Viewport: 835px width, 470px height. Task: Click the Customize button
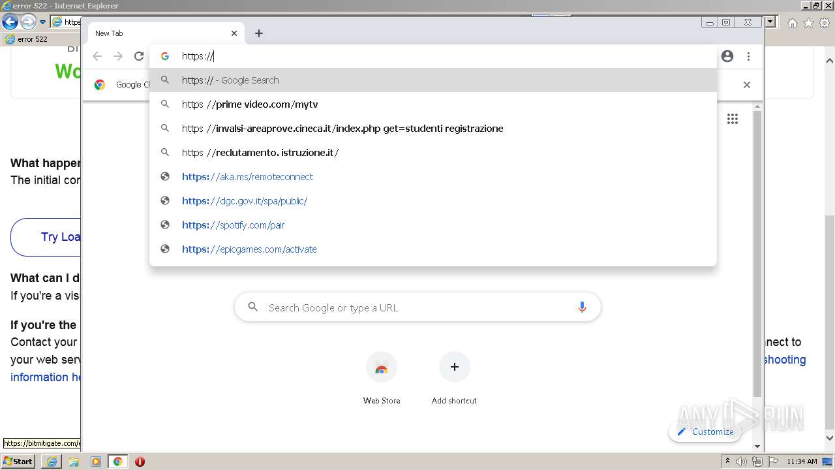705,431
